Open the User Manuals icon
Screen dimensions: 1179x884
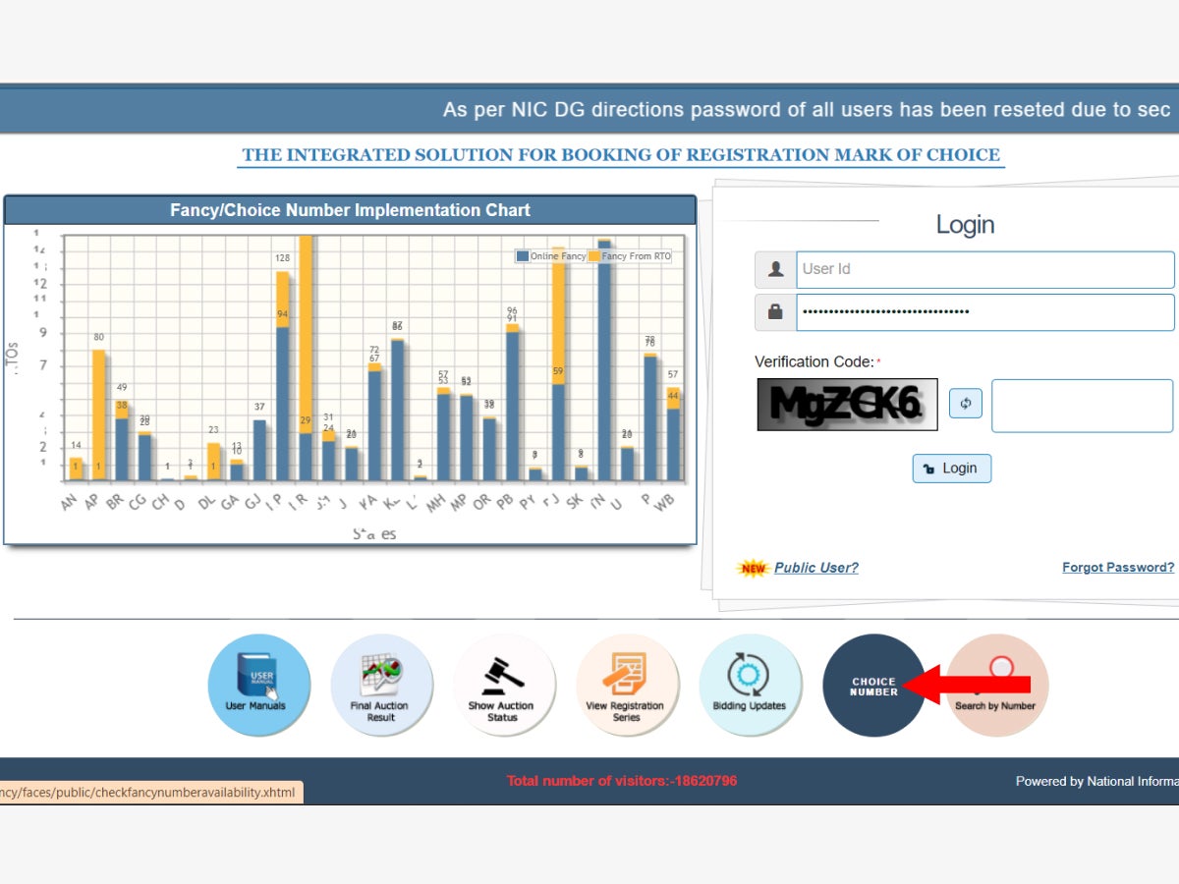point(258,685)
